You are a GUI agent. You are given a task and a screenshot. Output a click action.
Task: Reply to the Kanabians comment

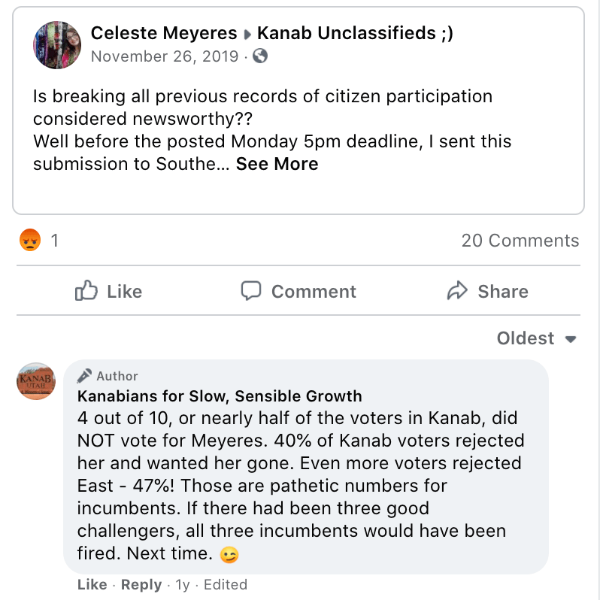(x=141, y=584)
